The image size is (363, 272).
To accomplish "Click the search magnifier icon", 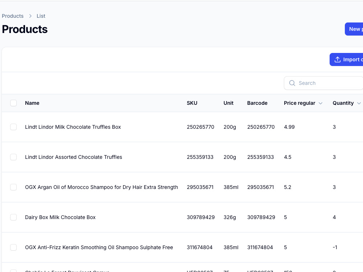I will pyautogui.click(x=292, y=83).
